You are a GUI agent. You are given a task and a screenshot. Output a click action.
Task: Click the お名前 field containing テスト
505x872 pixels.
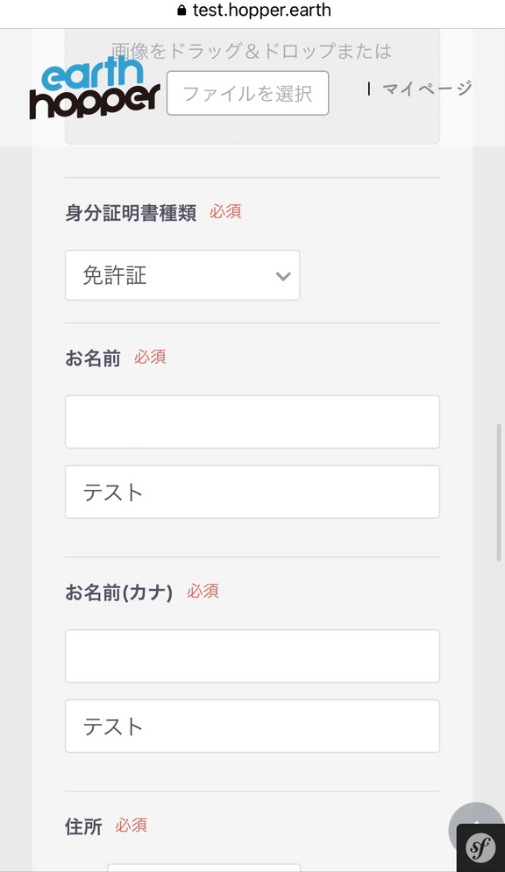(x=252, y=493)
